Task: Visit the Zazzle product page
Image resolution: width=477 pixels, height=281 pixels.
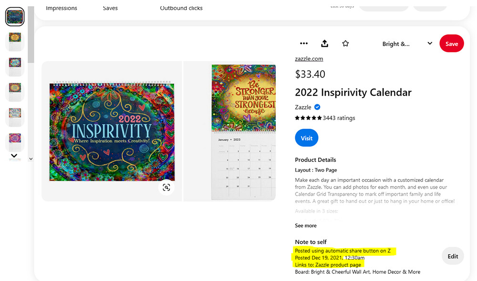Action: coord(306,138)
